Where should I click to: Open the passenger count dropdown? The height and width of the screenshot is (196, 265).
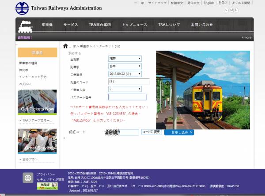(x=125, y=89)
